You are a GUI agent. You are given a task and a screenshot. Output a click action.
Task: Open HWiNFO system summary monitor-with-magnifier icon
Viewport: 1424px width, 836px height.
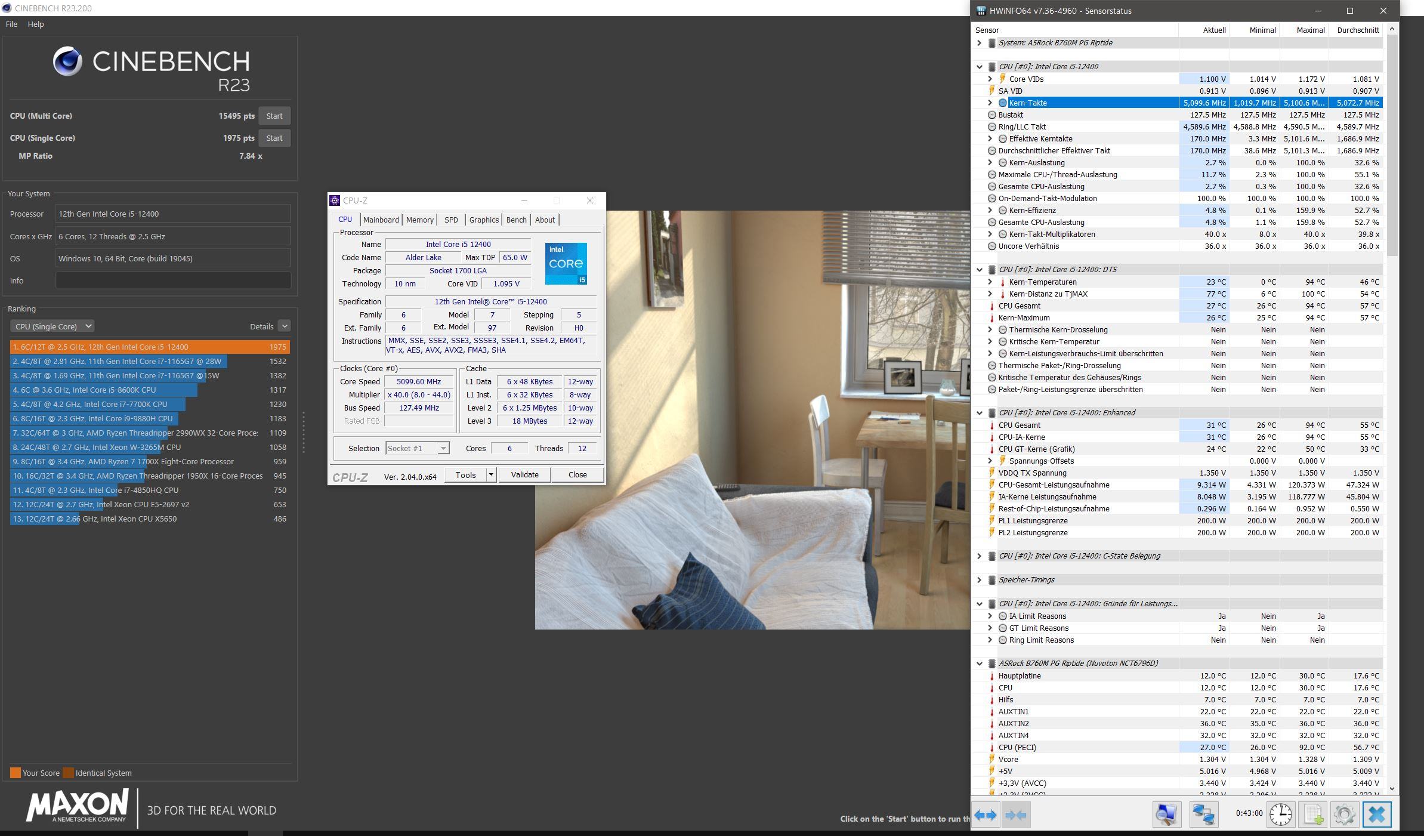1166,815
